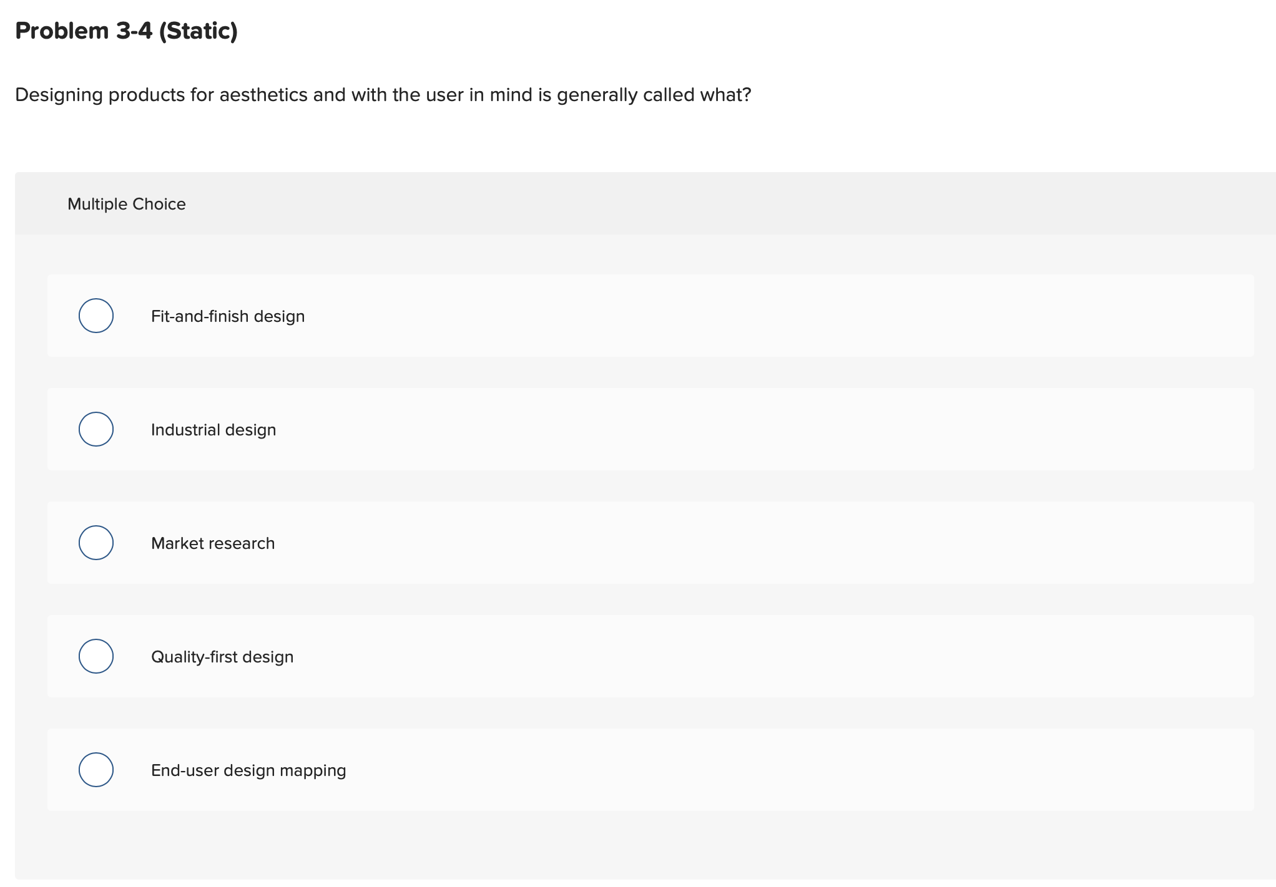
Task: Select the Industrial design radio button
Action: point(96,429)
